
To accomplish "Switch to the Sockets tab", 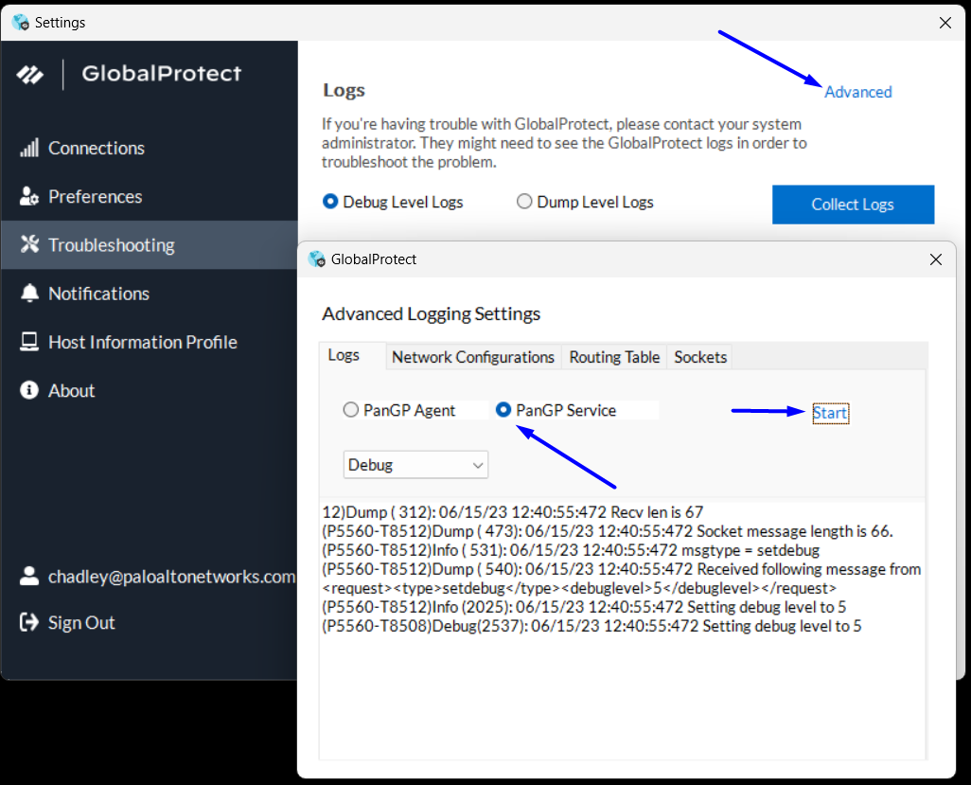I will (x=699, y=357).
